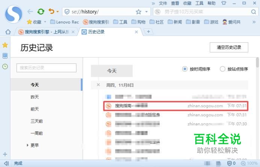Open the 社区 bookmark folder

point(157,22)
